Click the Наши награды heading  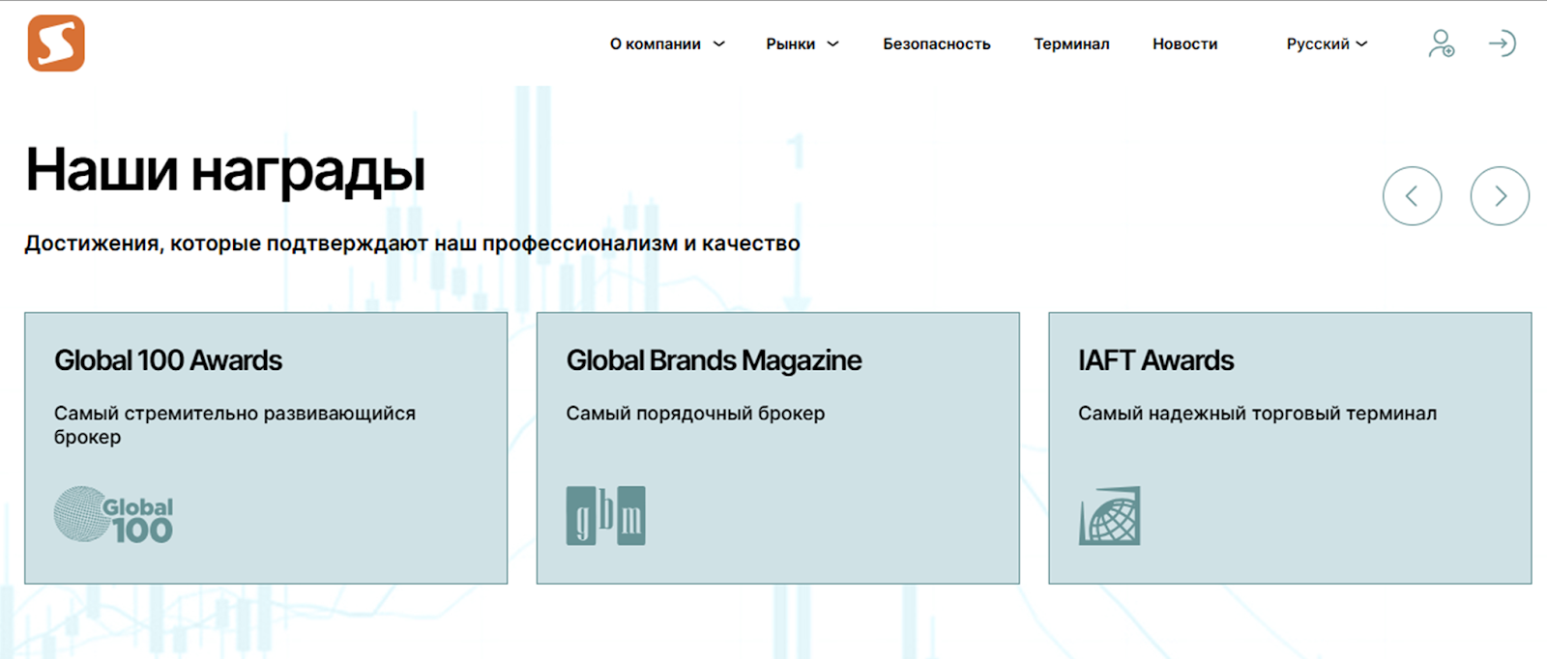point(225,171)
